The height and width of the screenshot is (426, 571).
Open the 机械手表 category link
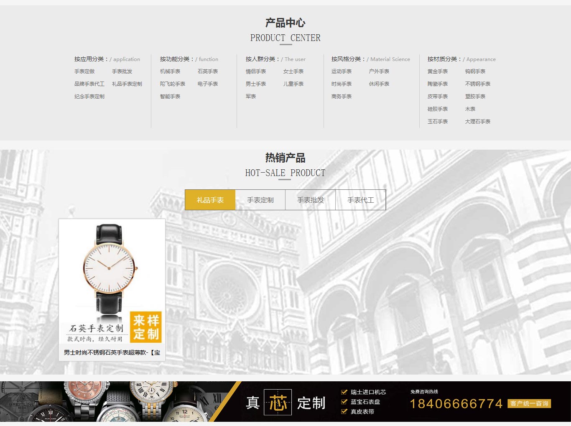[x=170, y=71]
